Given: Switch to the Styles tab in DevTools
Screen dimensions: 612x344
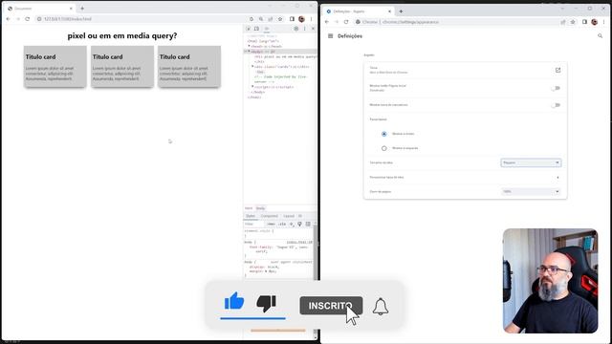Looking at the screenshot, I should tap(251, 216).
